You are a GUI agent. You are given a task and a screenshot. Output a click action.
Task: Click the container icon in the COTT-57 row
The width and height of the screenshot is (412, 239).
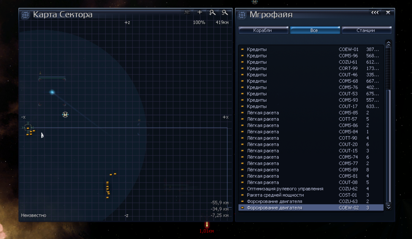[242, 119]
